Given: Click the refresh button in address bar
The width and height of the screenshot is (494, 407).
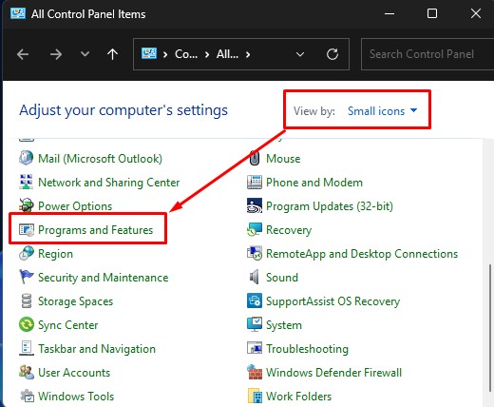Looking at the screenshot, I should coord(332,54).
